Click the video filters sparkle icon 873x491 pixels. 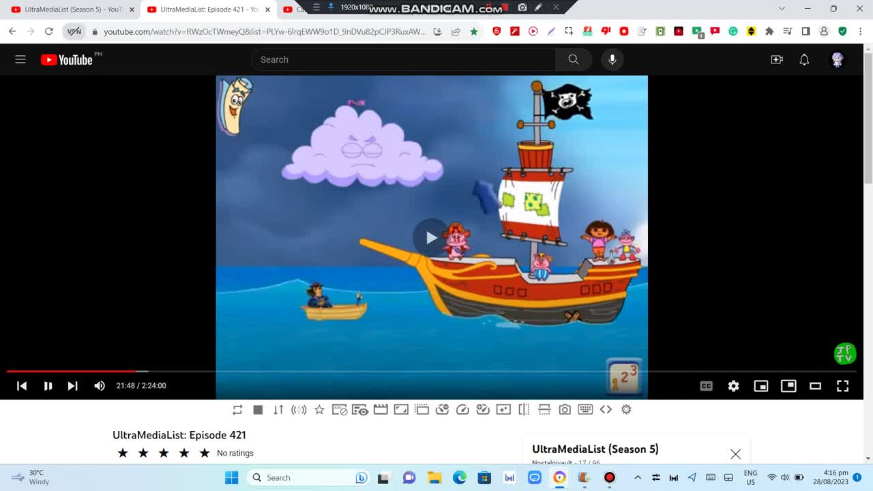(x=503, y=410)
